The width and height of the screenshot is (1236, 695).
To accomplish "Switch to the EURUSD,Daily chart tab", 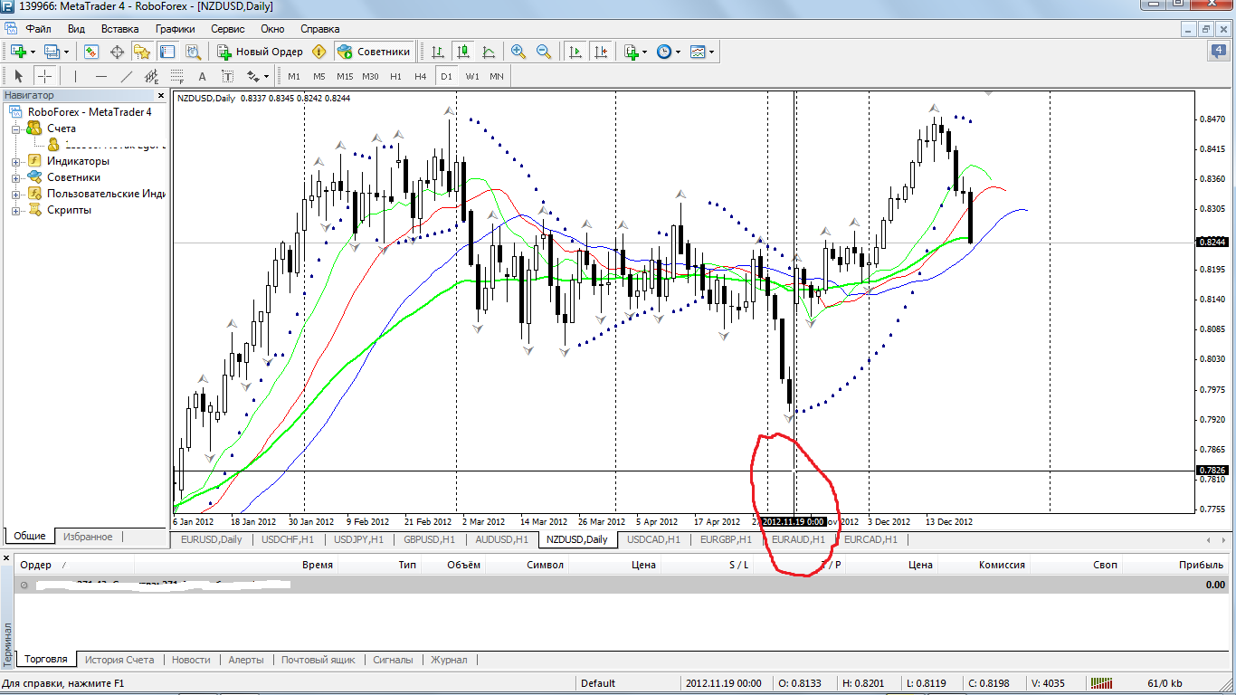I will (211, 539).
